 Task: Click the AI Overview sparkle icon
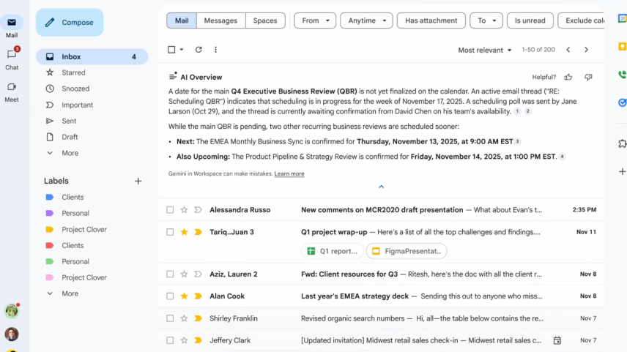173,76
